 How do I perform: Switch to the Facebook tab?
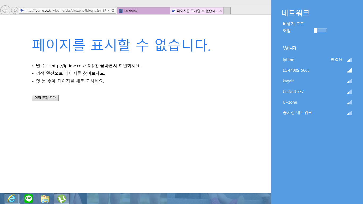pos(143,11)
